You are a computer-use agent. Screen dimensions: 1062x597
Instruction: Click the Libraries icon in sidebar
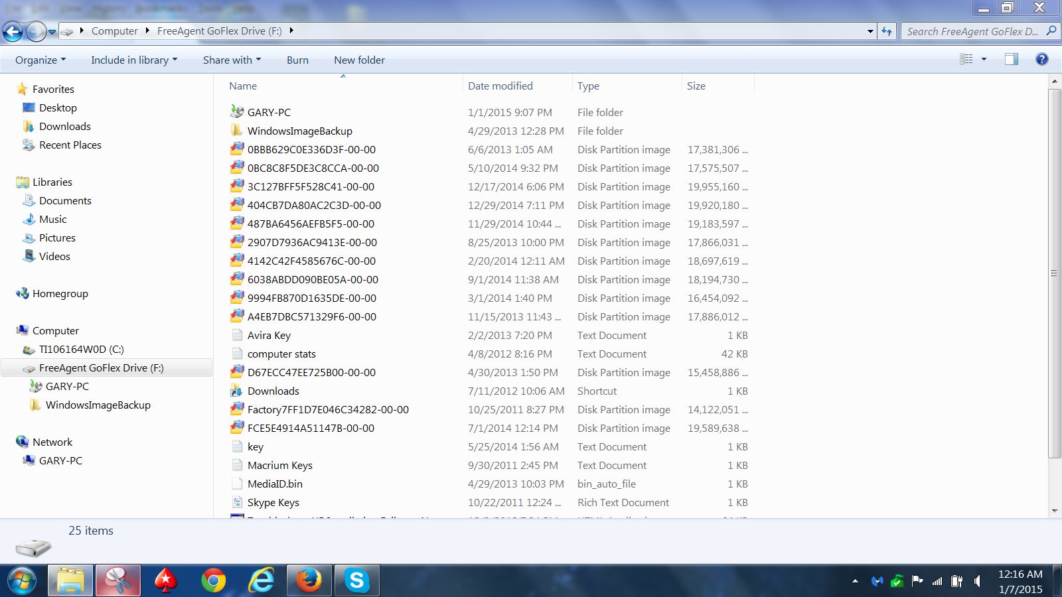pyautogui.click(x=22, y=182)
